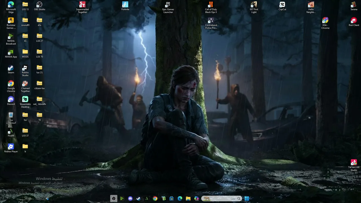Viewport: 361px width, 203px height.
Task: Switch to OBS Studio in the taskbar
Action: pyautogui.click(x=114, y=198)
